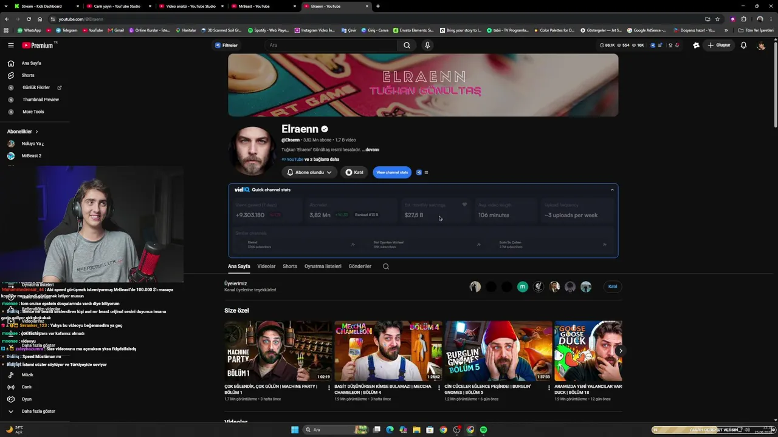Open the Meccha Chameleon Bölüm 4 thumbnail
The image size is (778, 437).
pos(388,351)
